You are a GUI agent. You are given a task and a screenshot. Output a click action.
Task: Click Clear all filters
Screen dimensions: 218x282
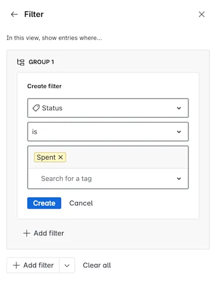pyautogui.click(x=97, y=265)
